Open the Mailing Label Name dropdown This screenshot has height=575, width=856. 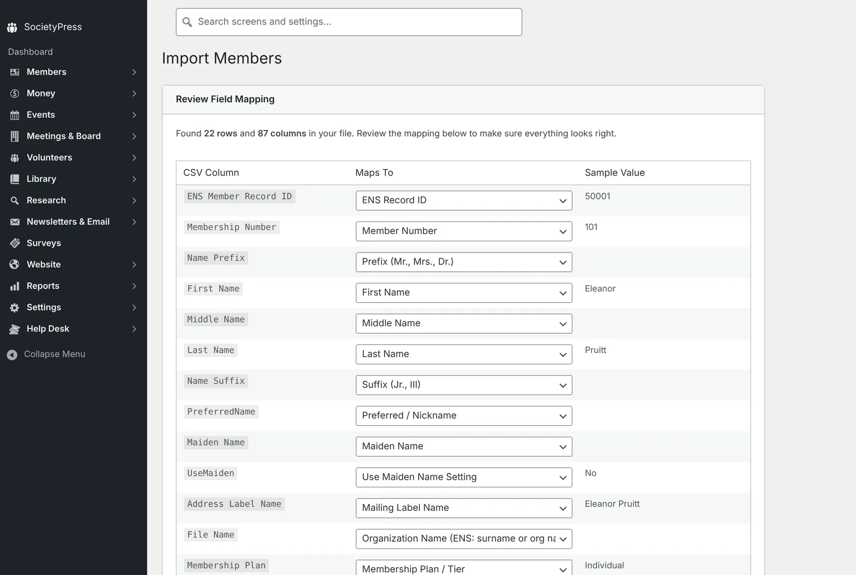pos(464,508)
